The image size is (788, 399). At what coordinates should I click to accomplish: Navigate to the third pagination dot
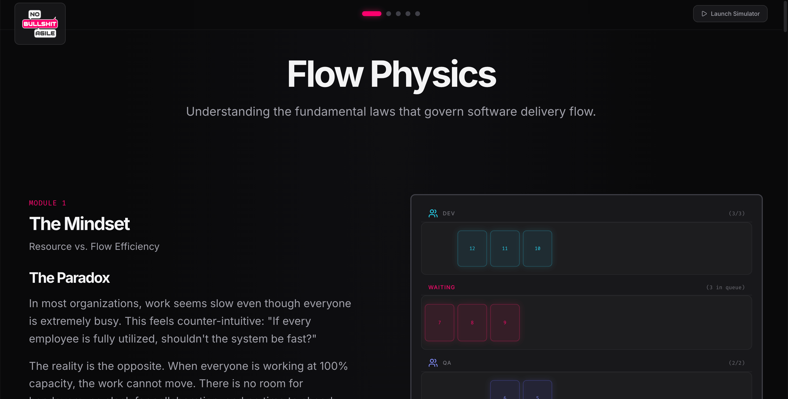click(x=398, y=14)
